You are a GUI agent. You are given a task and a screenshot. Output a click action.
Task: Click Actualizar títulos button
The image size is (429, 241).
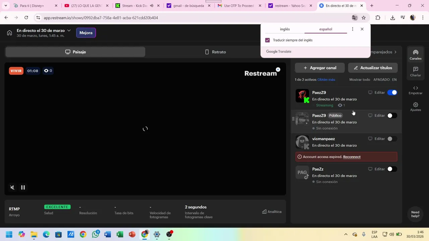tap(373, 68)
